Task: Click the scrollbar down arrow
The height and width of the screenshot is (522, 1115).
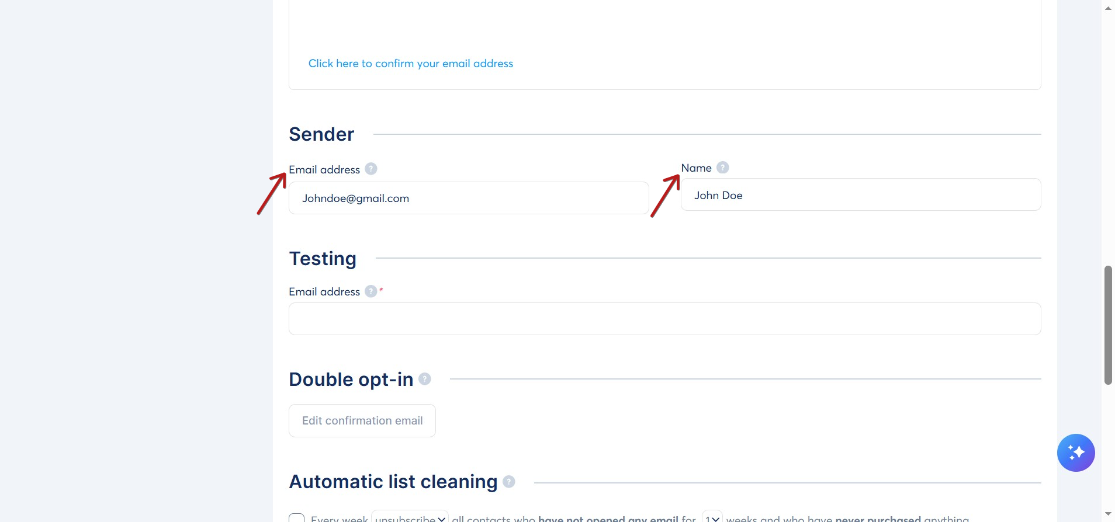Action: (1108, 514)
